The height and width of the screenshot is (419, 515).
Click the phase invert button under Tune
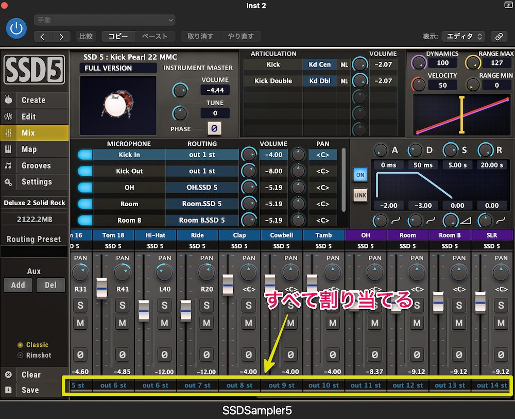(x=214, y=129)
